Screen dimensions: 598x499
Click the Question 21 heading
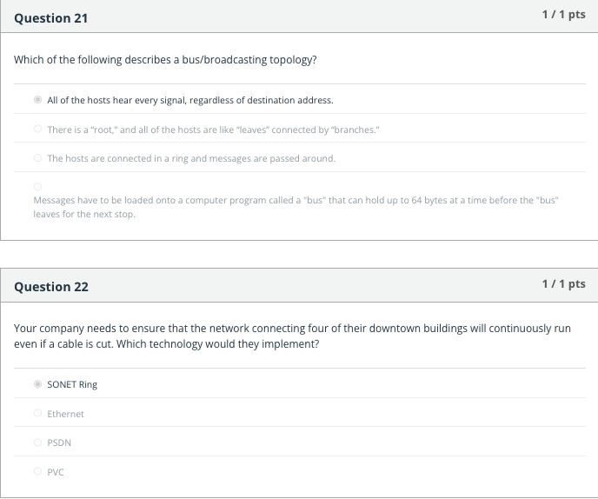(x=51, y=18)
